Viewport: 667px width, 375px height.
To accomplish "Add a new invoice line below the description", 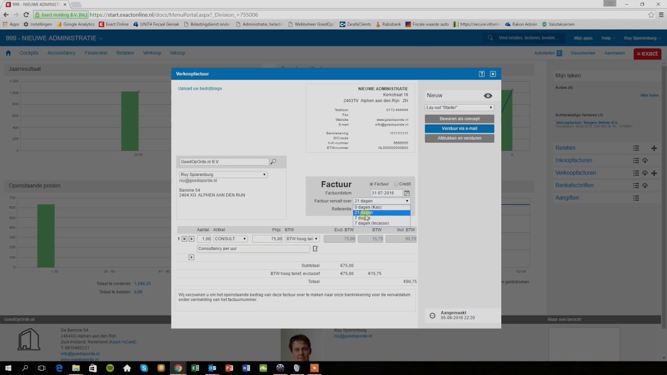I will [191, 257].
